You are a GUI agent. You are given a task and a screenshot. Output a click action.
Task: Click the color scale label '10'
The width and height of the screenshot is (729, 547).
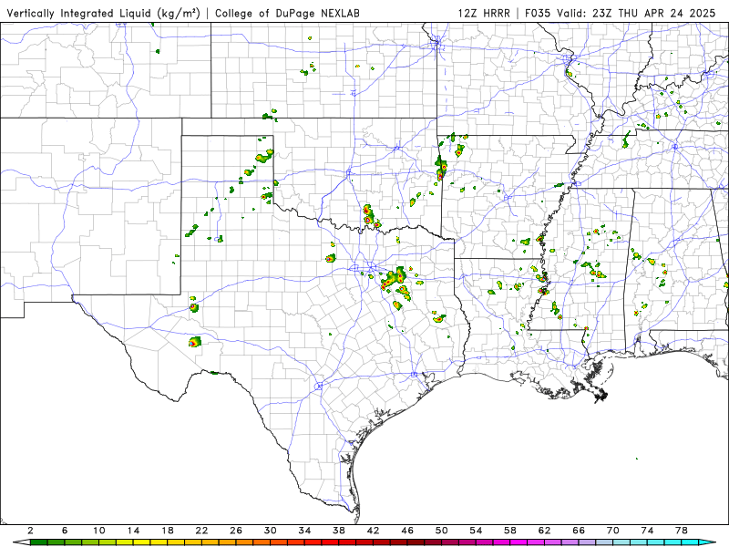tap(98, 531)
